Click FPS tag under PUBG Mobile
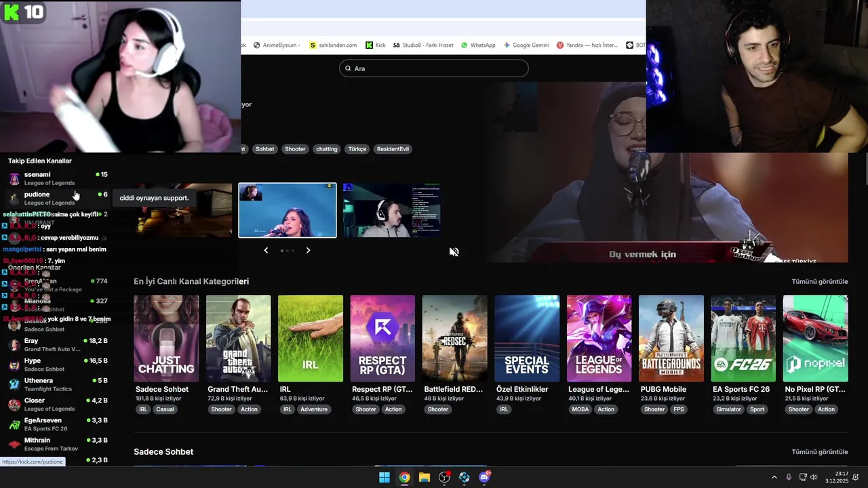Image resolution: width=868 pixels, height=488 pixels. pos(679,409)
